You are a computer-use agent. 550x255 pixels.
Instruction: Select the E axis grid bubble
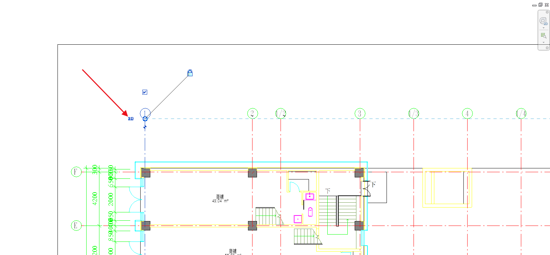pos(76,226)
